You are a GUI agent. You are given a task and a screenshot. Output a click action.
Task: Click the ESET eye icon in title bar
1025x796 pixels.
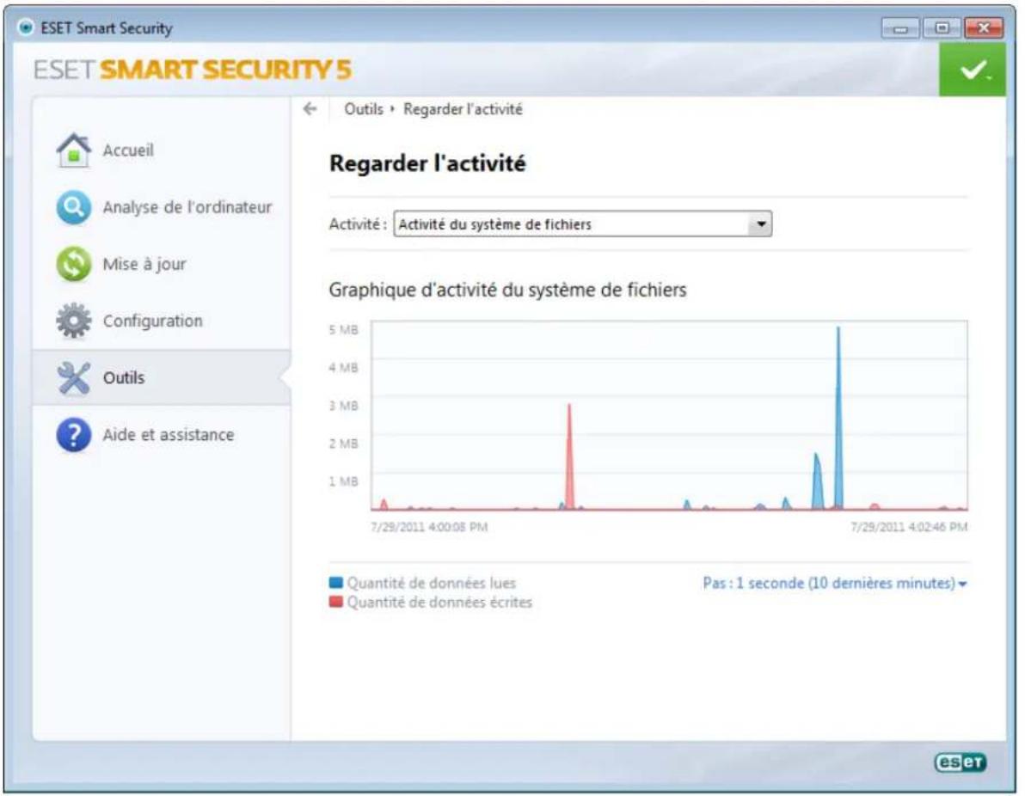[26, 28]
